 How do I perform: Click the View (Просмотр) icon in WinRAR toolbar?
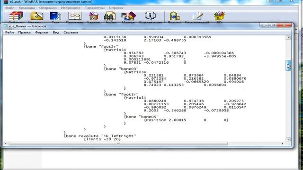point(75,16)
